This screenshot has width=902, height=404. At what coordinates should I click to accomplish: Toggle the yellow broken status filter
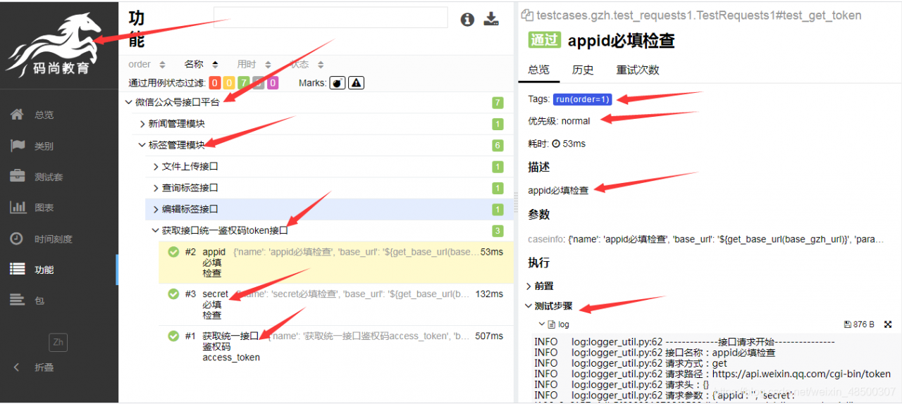[x=229, y=83]
